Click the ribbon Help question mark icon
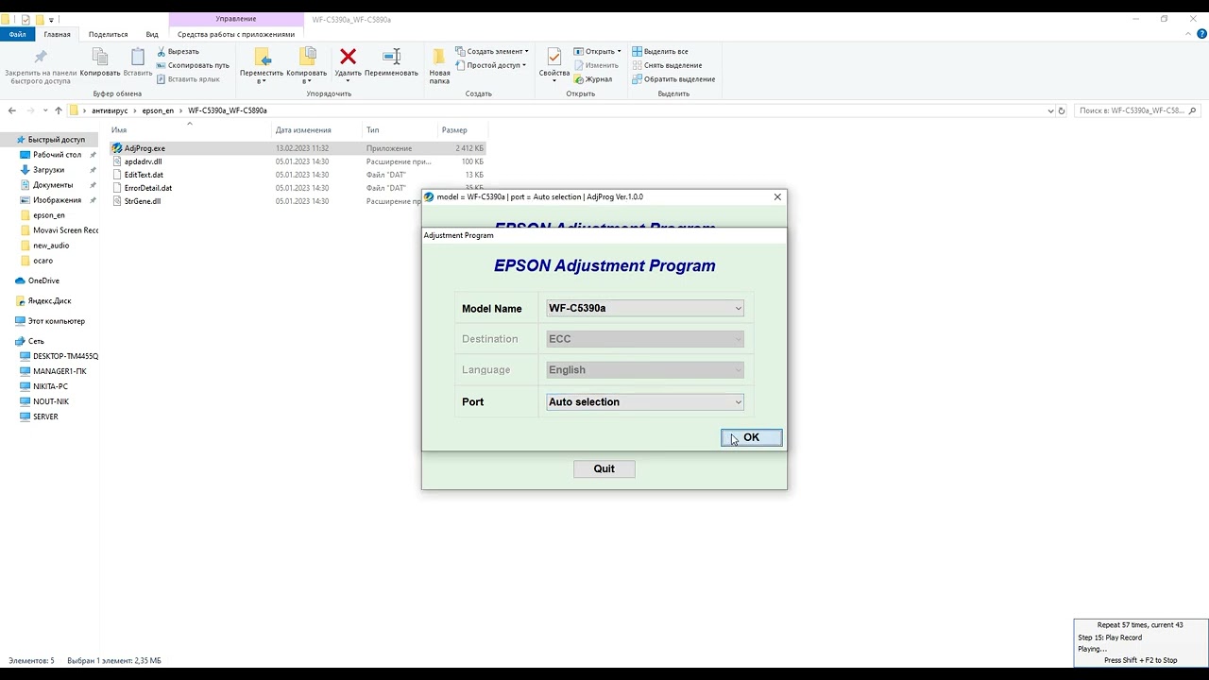The height and width of the screenshot is (680, 1209). [x=1201, y=34]
